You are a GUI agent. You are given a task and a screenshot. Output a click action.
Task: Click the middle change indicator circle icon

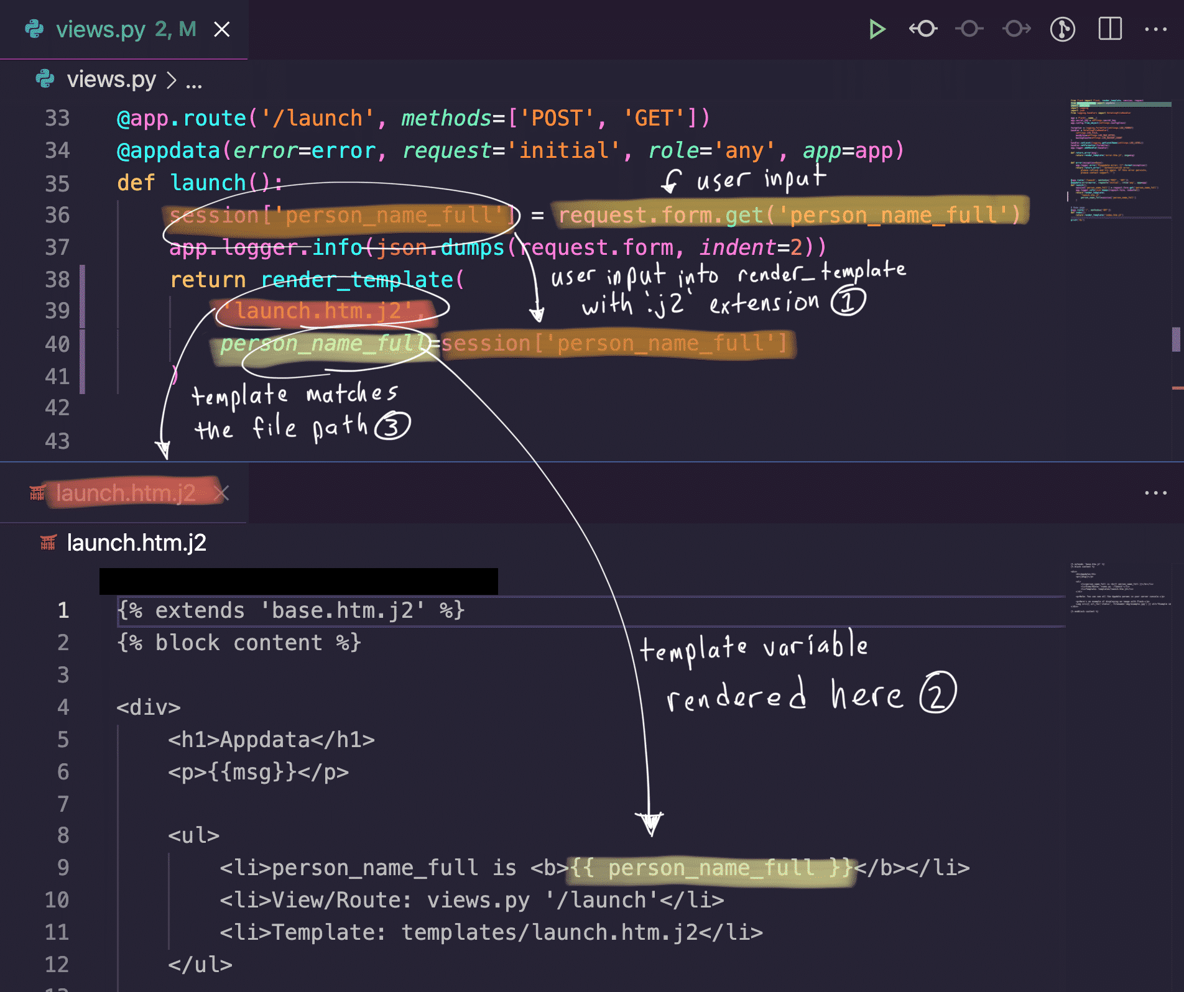tap(968, 29)
